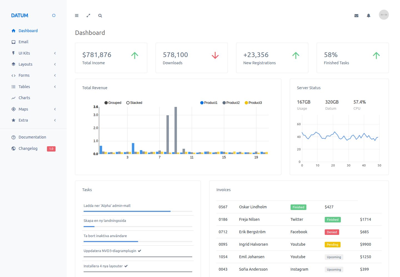Open search with the magnifier icon

coord(100,16)
